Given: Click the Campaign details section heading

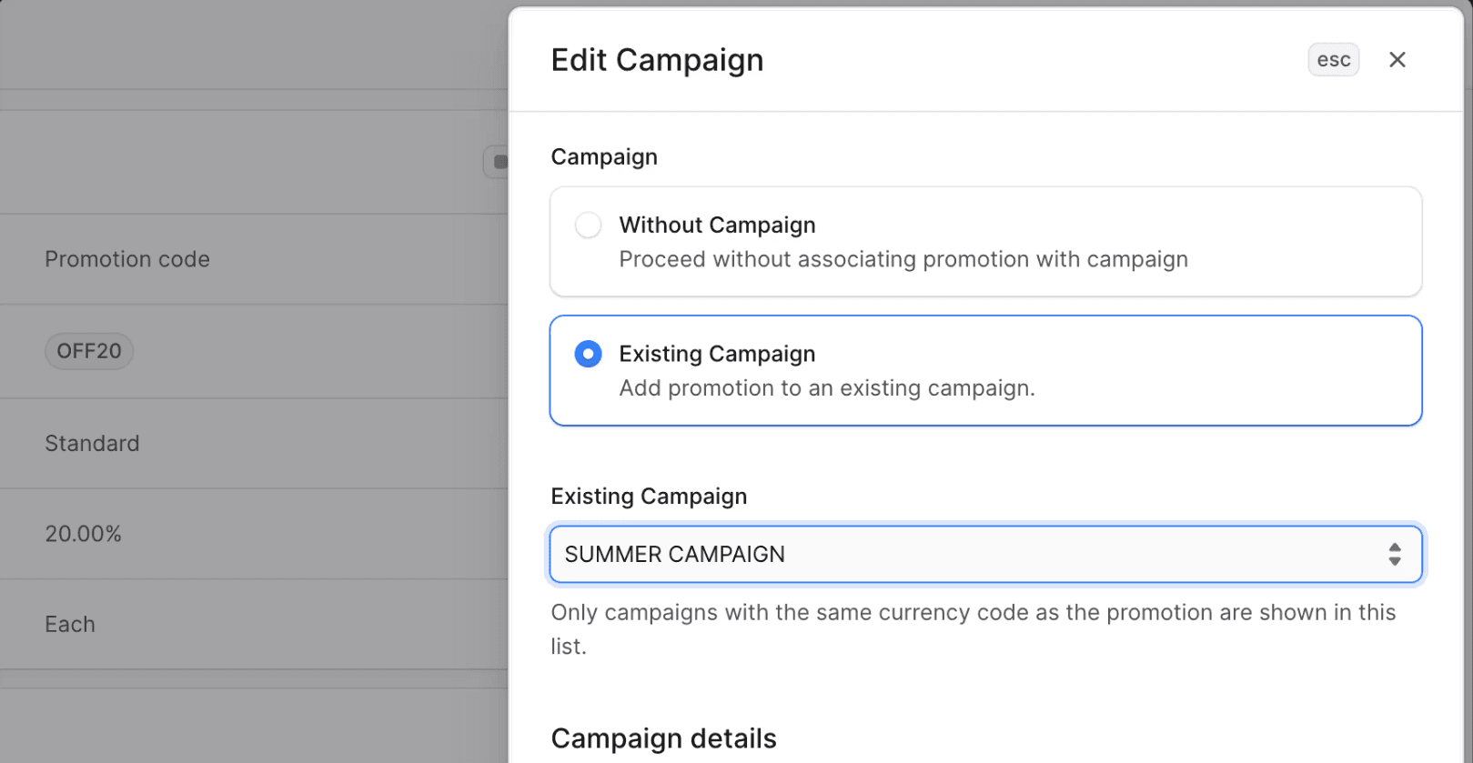Looking at the screenshot, I should click(663, 738).
